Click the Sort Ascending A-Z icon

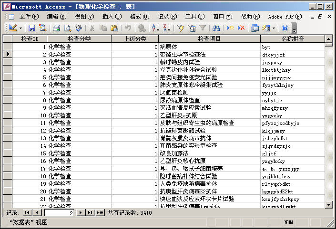pos(155,28)
